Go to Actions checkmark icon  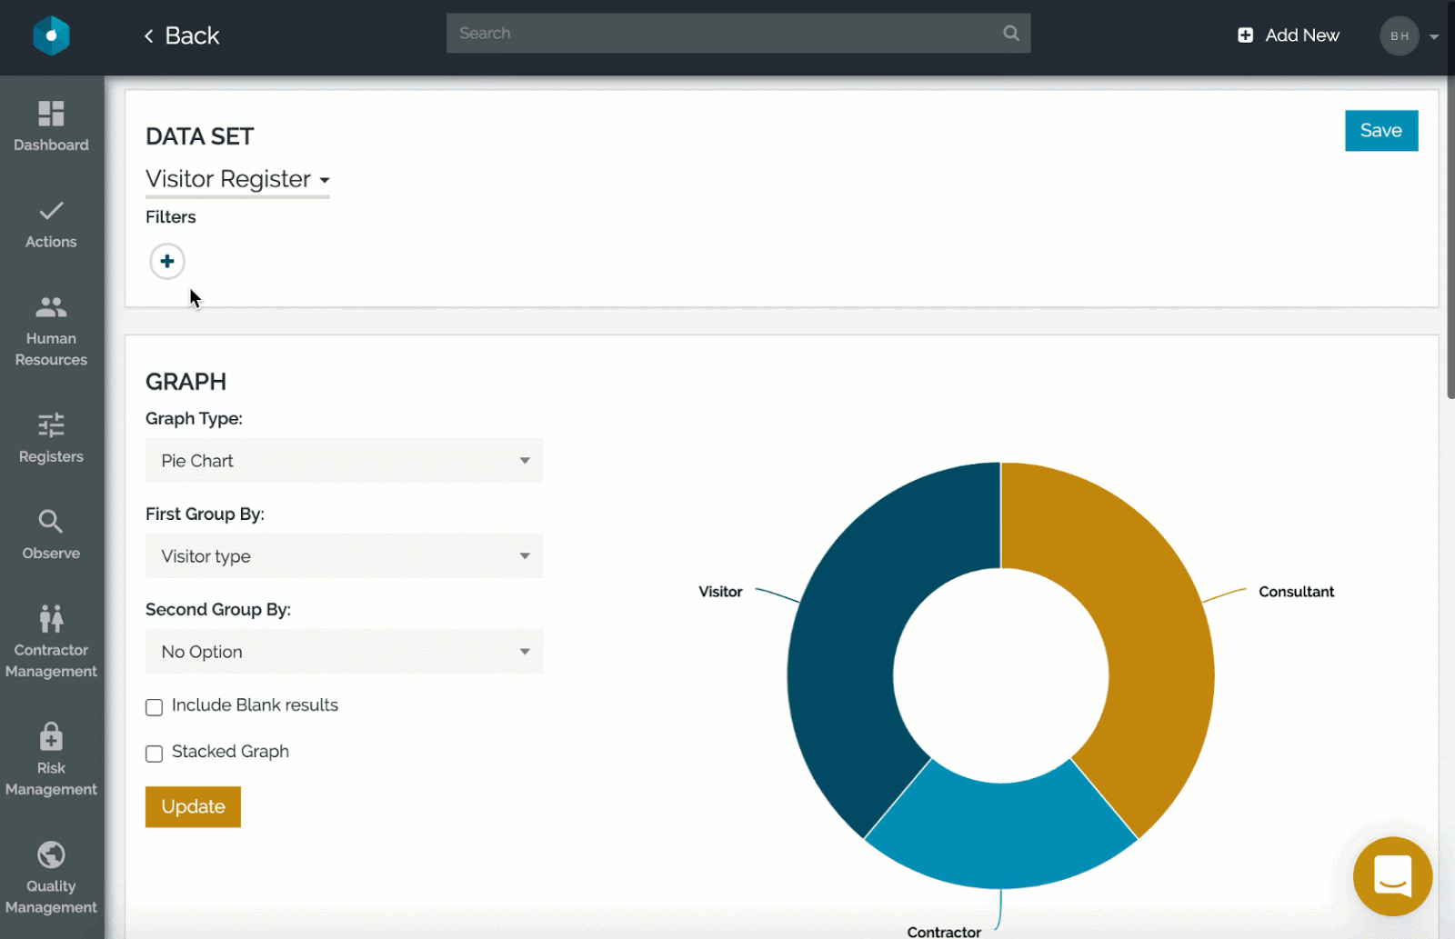coord(51,211)
